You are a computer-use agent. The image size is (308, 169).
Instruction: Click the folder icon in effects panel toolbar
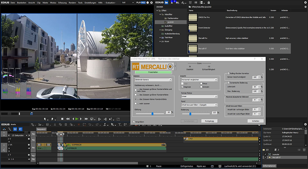pyautogui.click(x=167, y=2)
